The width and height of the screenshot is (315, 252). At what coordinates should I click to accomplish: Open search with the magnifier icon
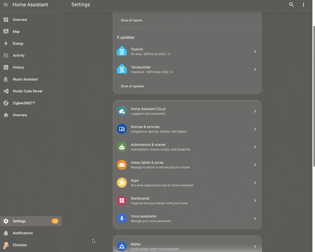tap(291, 5)
